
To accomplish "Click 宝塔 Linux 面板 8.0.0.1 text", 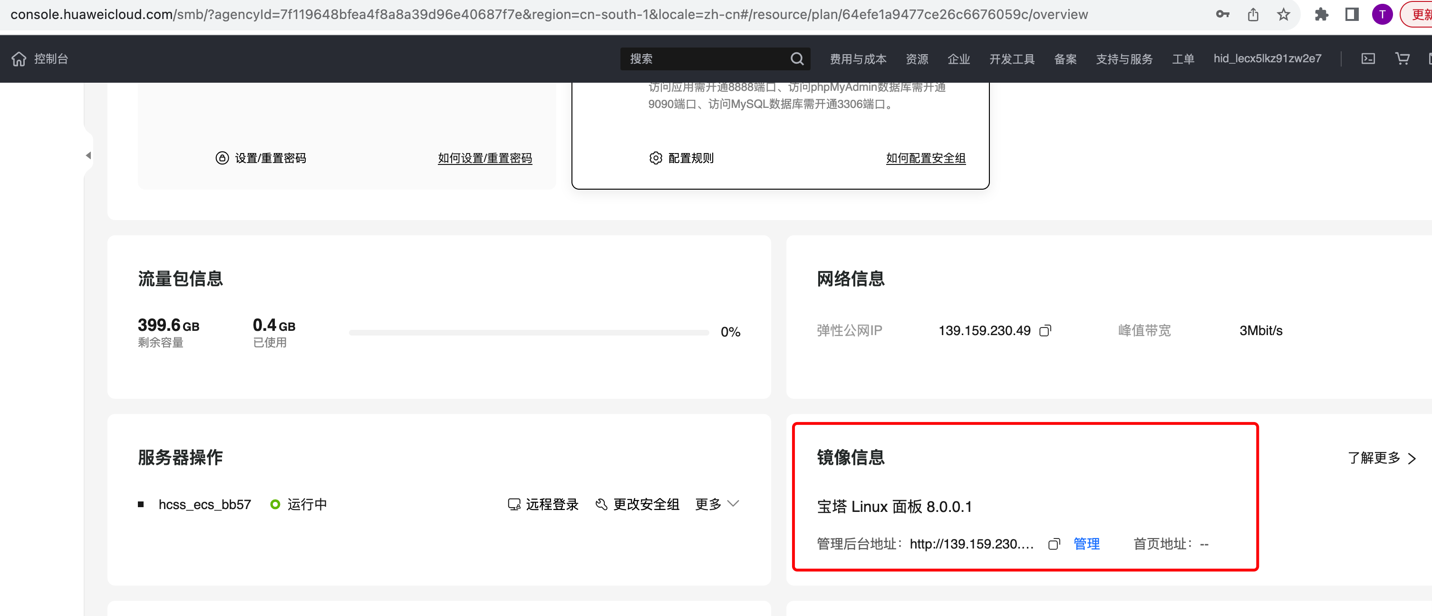I will click(x=894, y=507).
